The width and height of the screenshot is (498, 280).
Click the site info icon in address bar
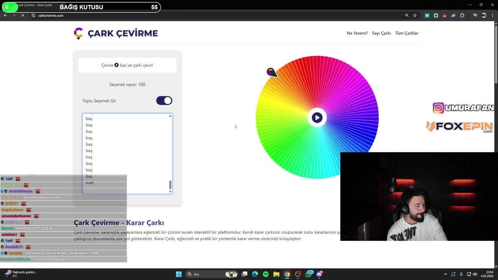33,16
